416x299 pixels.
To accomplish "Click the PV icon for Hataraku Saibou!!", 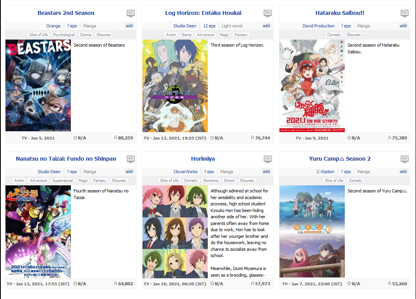I will tap(404, 13).
